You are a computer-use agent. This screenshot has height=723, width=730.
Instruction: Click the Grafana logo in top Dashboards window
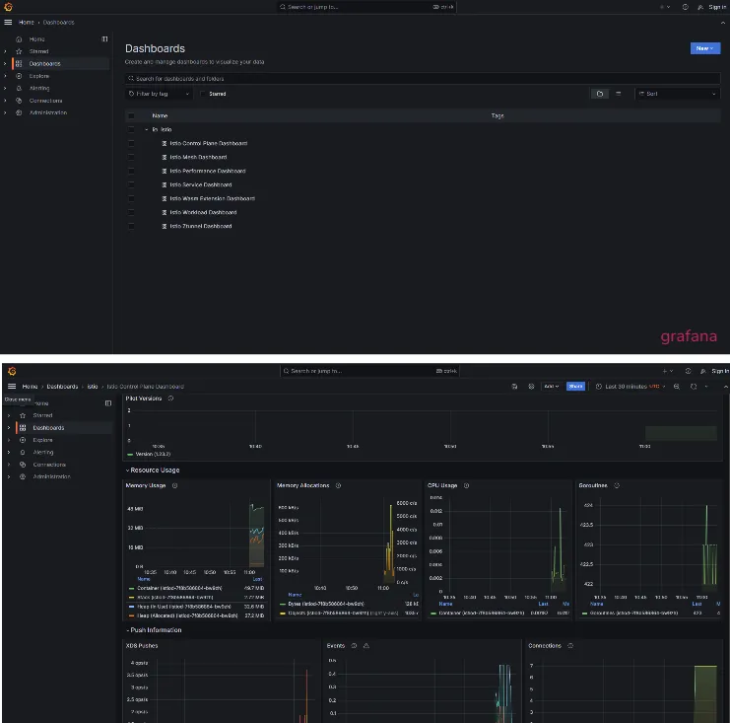[x=8, y=7]
